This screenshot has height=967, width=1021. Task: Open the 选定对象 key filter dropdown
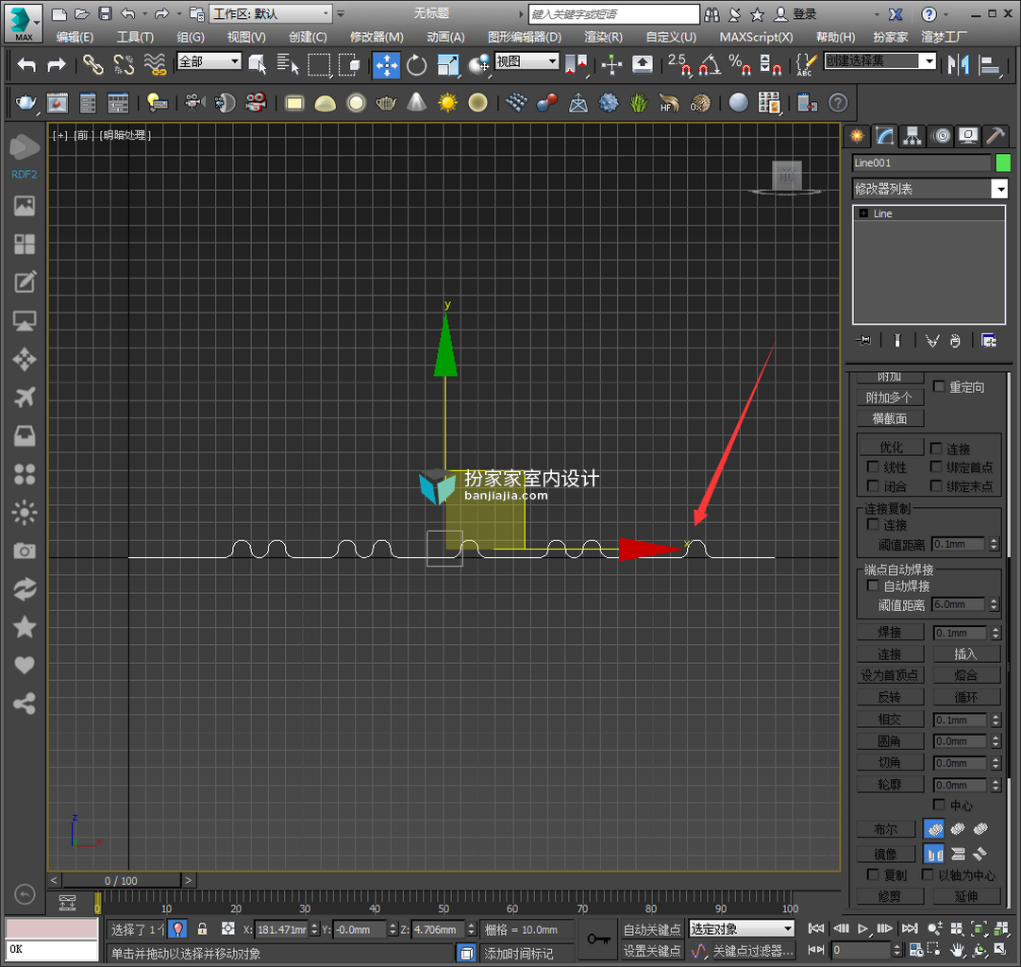pyautogui.click(x=742, y=928)
